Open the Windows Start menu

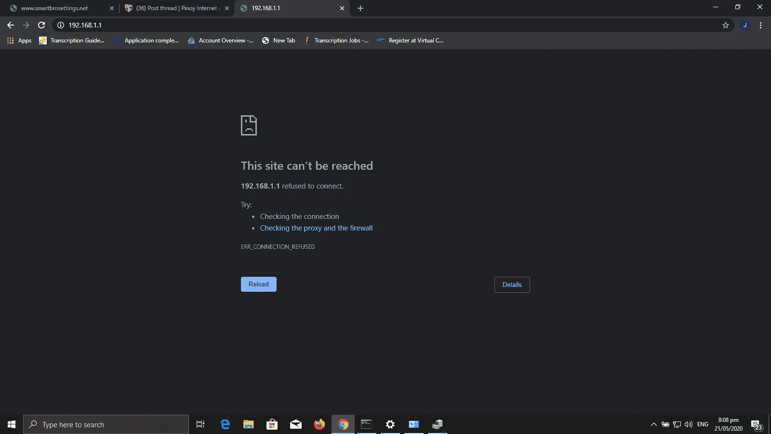12,424
